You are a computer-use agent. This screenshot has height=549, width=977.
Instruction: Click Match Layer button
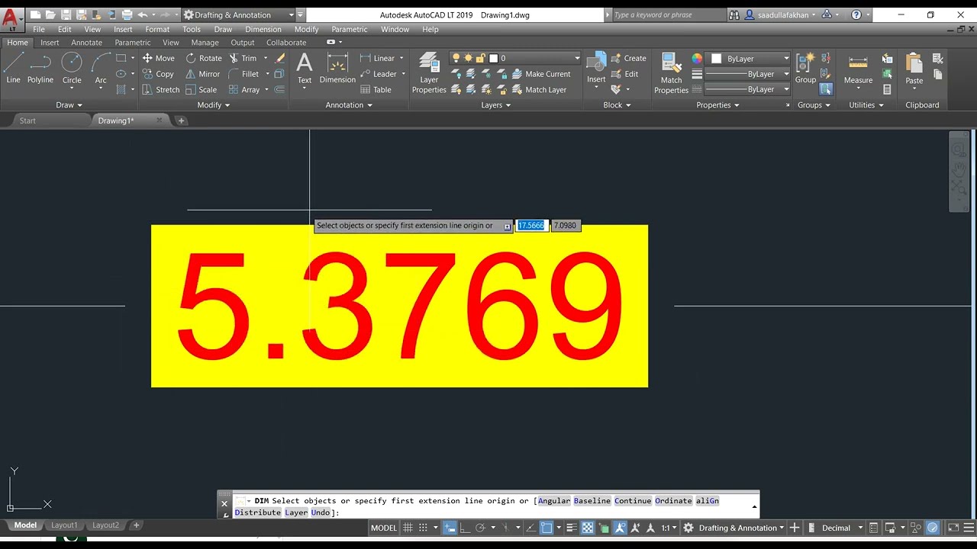pos(539,89)
